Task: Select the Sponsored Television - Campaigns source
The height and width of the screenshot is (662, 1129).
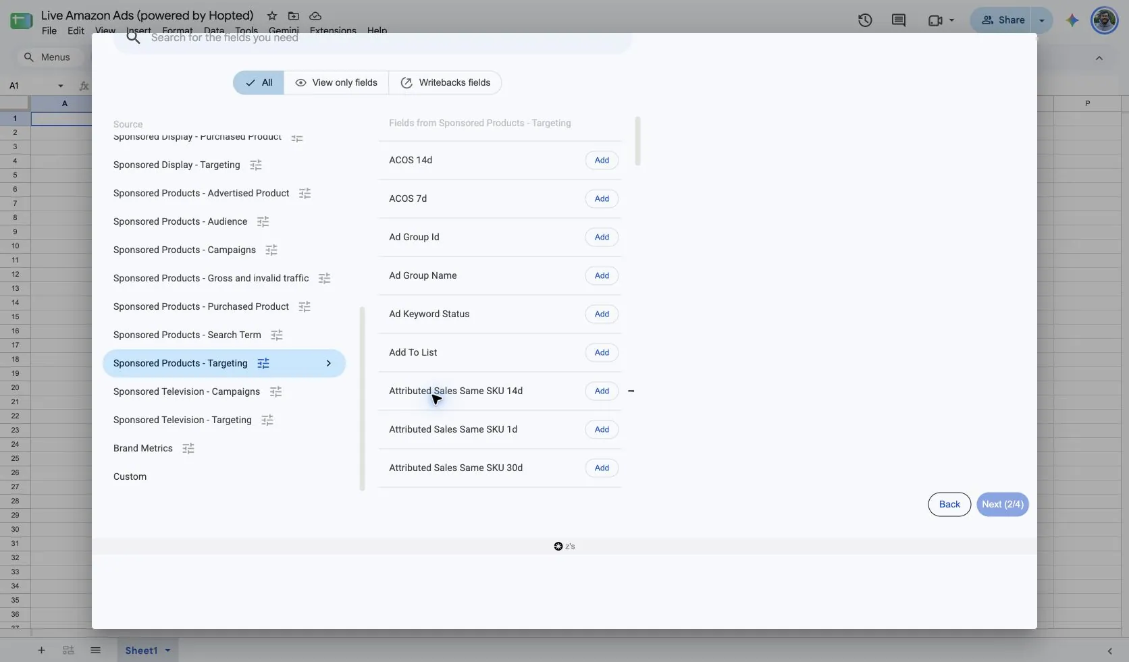Action: click(x=186, y=391)
